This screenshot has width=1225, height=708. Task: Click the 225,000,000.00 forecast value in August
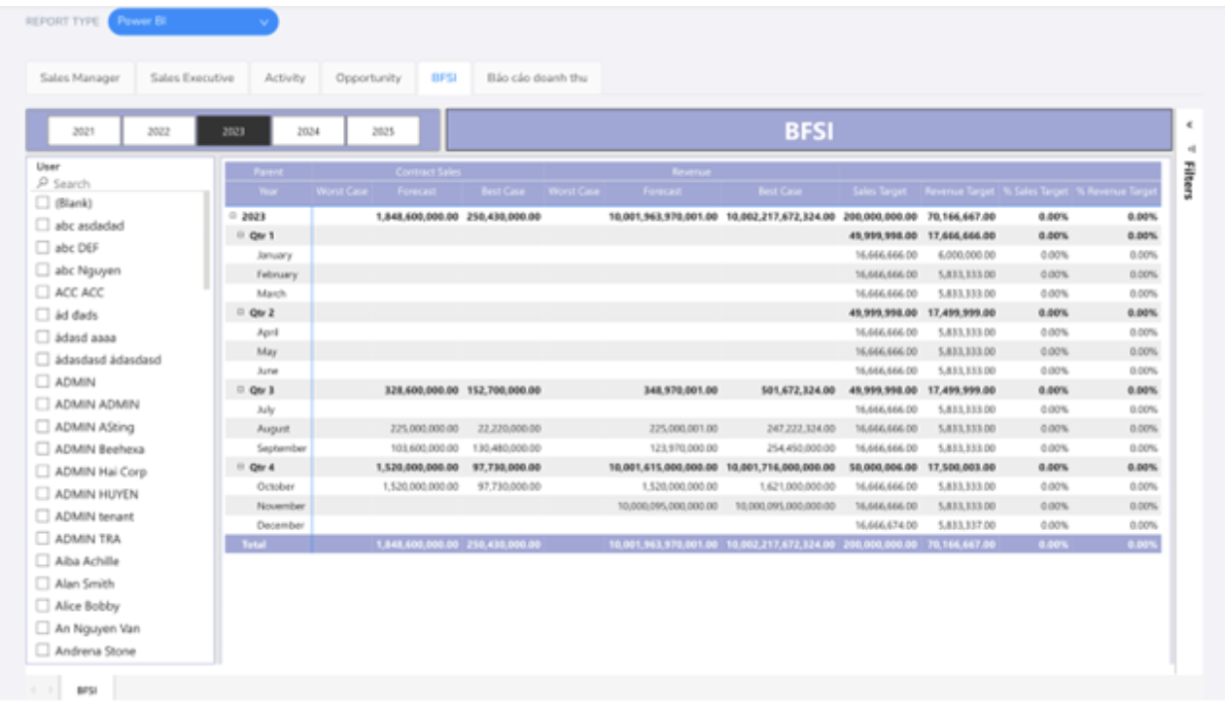[x=424, y=429]
